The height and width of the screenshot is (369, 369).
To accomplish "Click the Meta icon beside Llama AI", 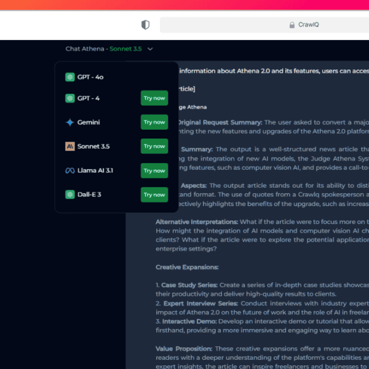I will 70,170.
